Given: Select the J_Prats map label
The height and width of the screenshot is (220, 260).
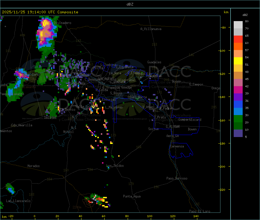Looking at the screenshot, I should coord(160,117).
